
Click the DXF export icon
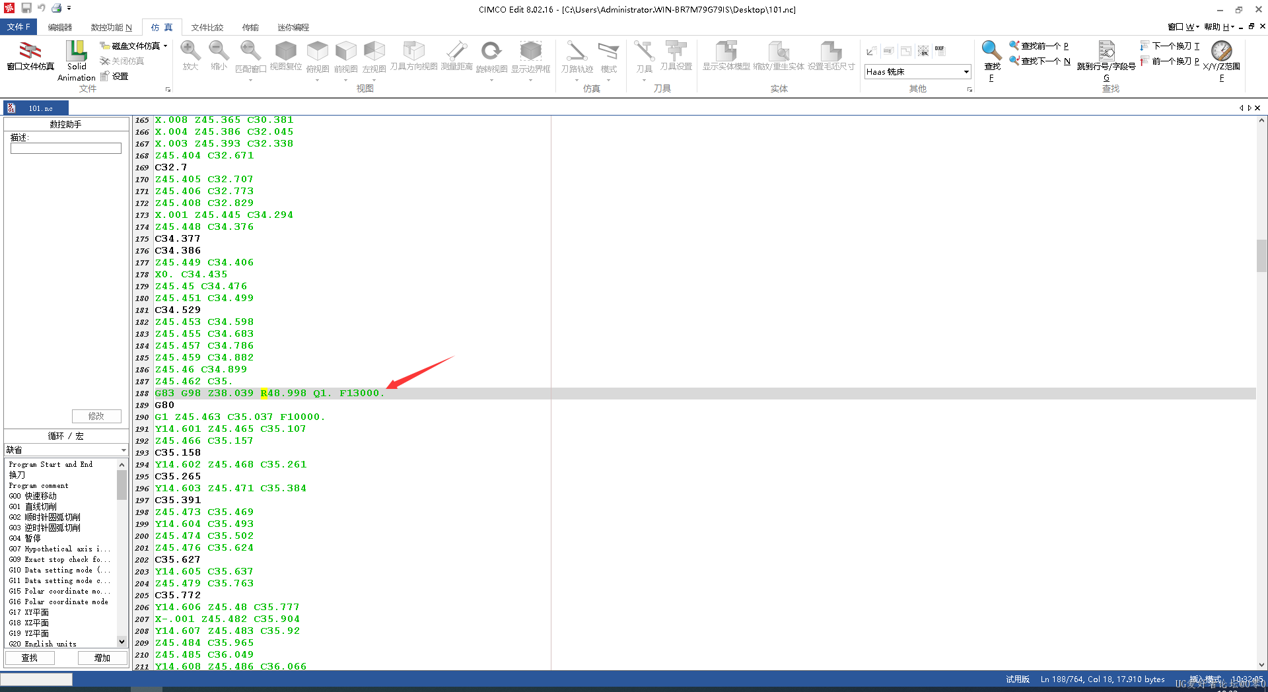click(939, 50)
